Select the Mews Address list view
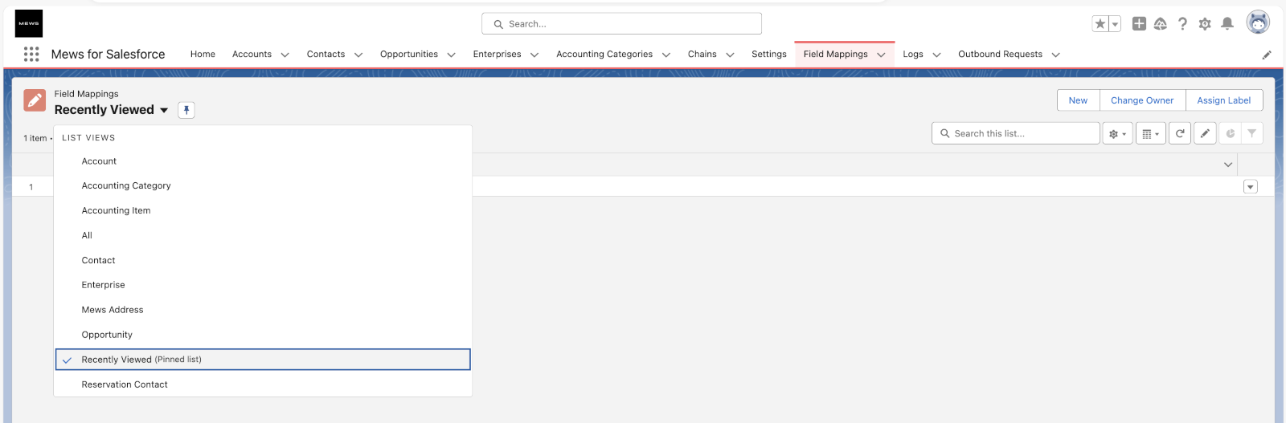Screen dimensions: 1286x423 click(263, 310)
